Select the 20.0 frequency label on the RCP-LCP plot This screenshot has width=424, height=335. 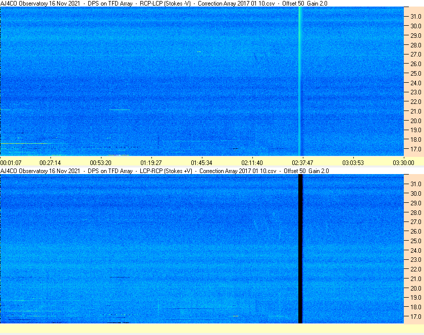415,121
